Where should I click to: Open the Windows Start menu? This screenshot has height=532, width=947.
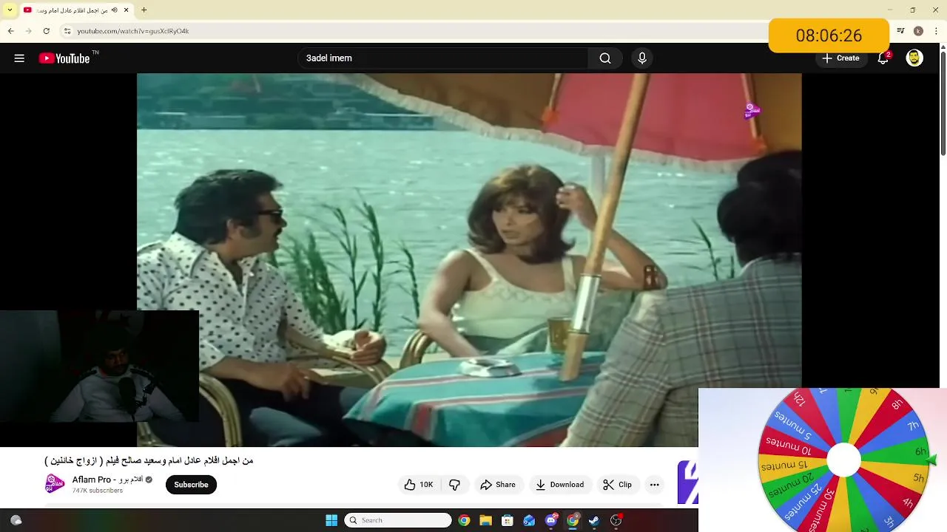(331, 520)
